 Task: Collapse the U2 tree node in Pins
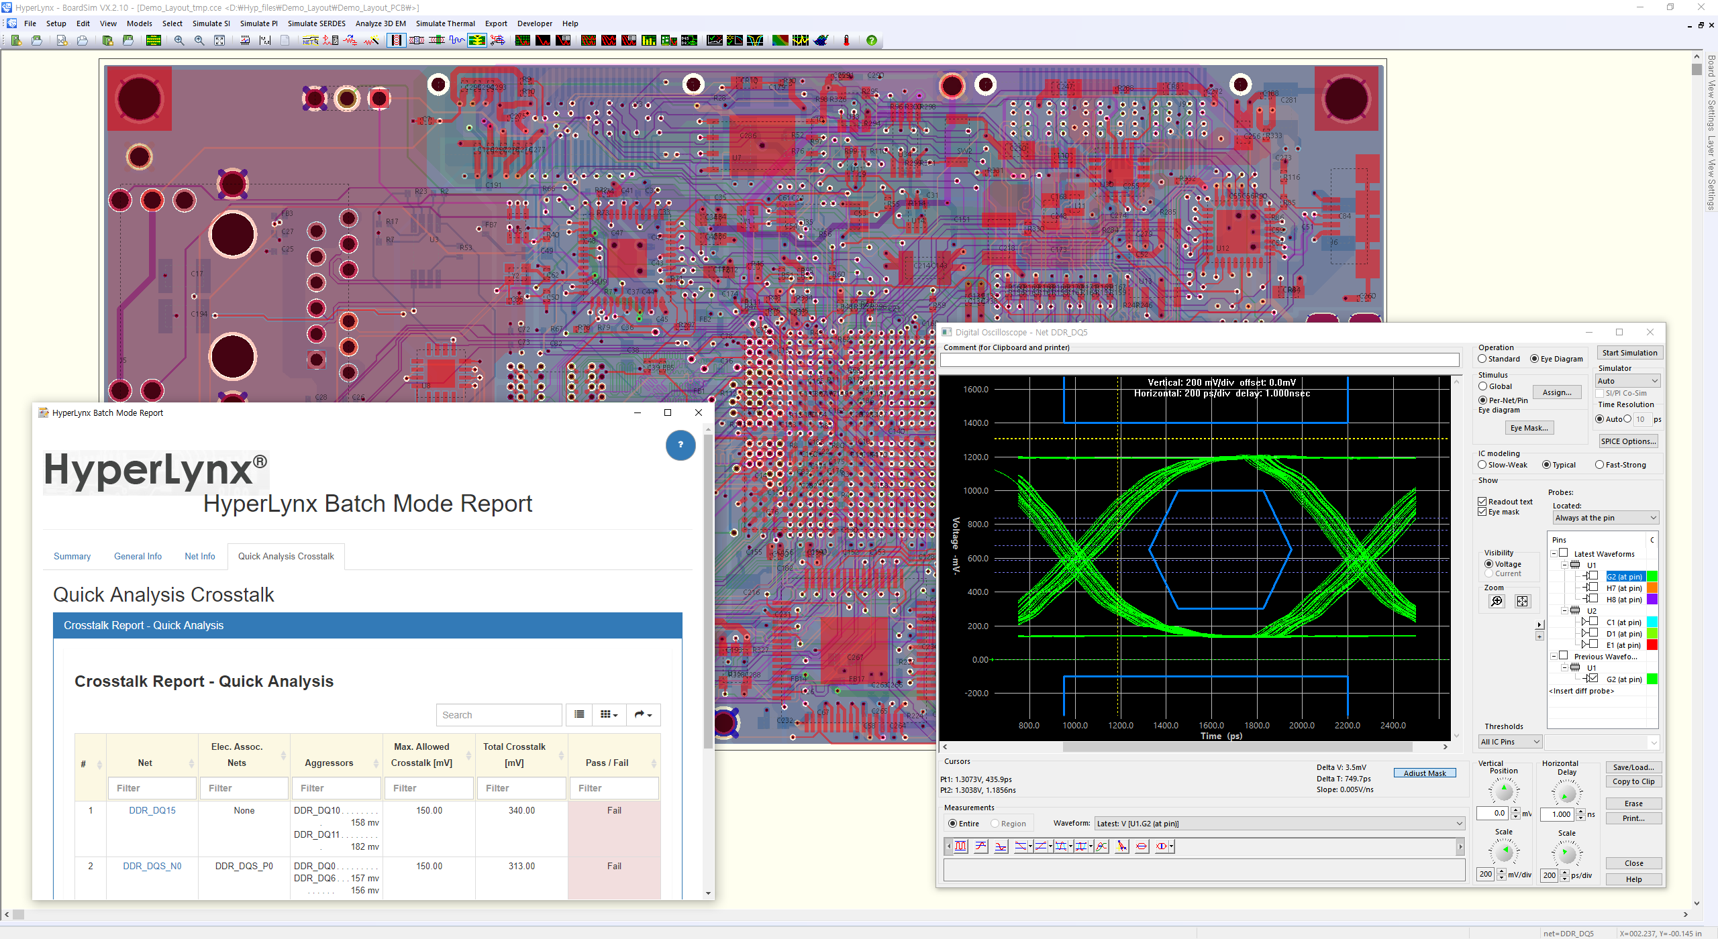[1565, 610]
